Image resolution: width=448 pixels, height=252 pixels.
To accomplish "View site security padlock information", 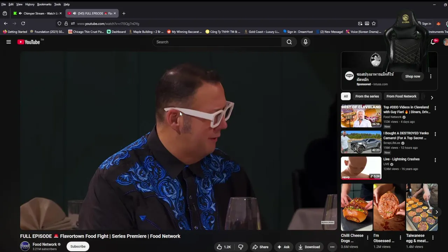I will tap(66, 23).
